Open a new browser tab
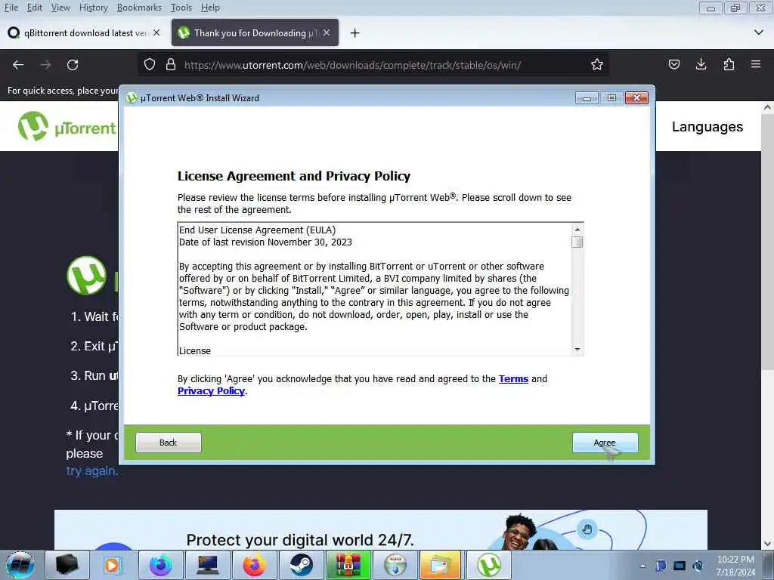Screen dimensions: 774x580 click(x=354, y=33)
